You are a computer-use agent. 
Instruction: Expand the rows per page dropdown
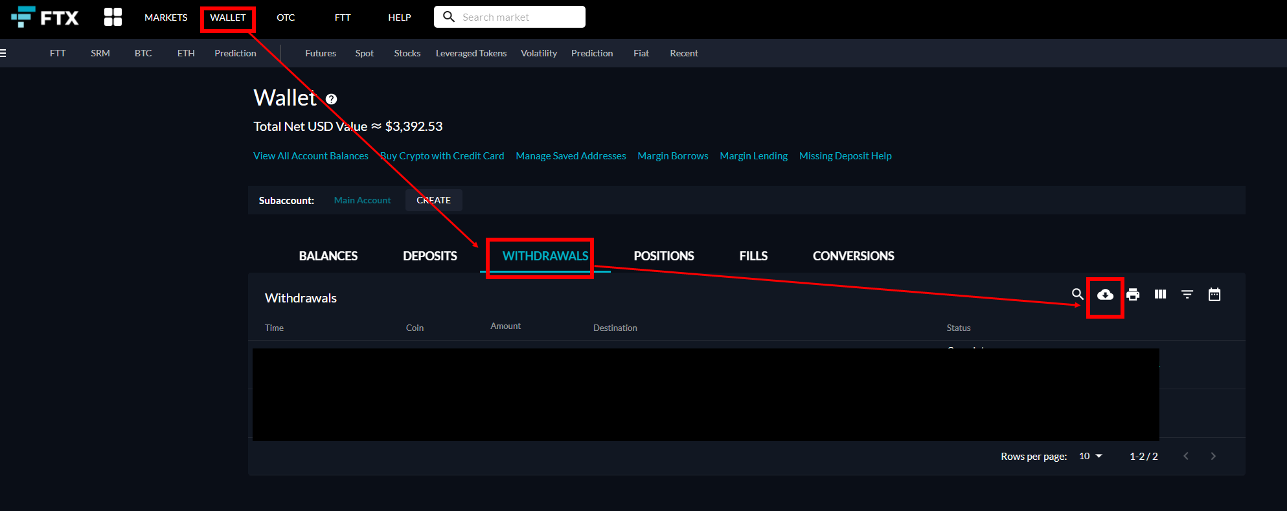(x=1091, y=456)
